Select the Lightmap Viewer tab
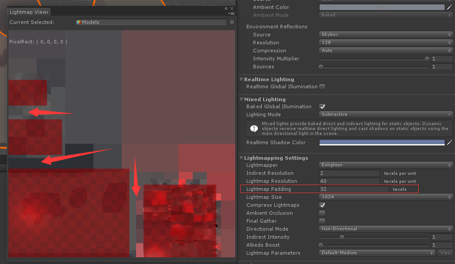 pos(29,12)
